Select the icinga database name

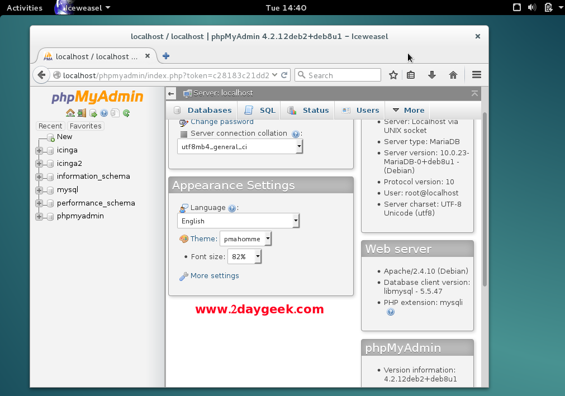point(67,150)
